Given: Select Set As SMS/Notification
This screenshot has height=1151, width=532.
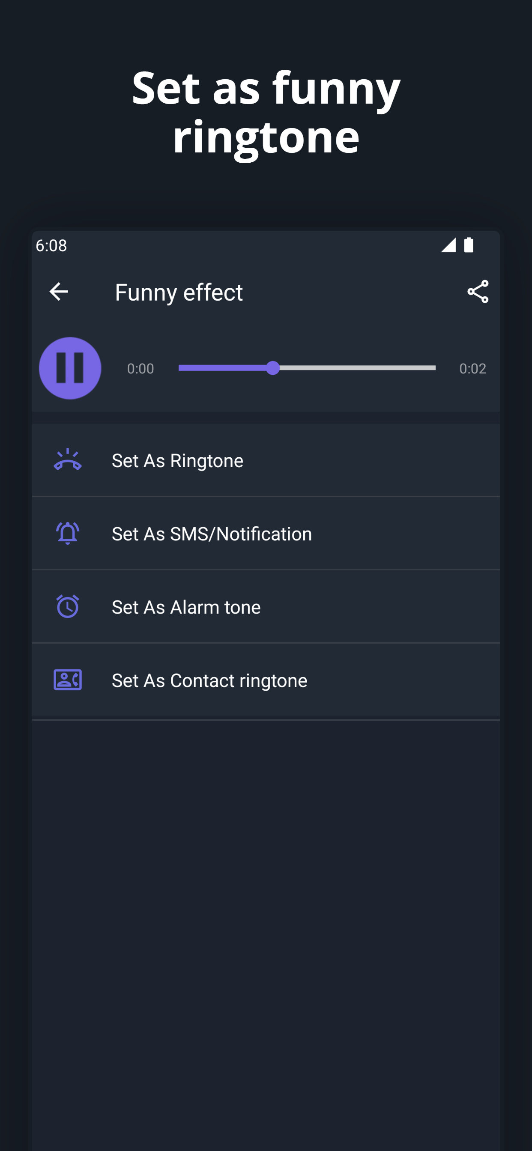Looking at the screenshot, I should point(212,534).
